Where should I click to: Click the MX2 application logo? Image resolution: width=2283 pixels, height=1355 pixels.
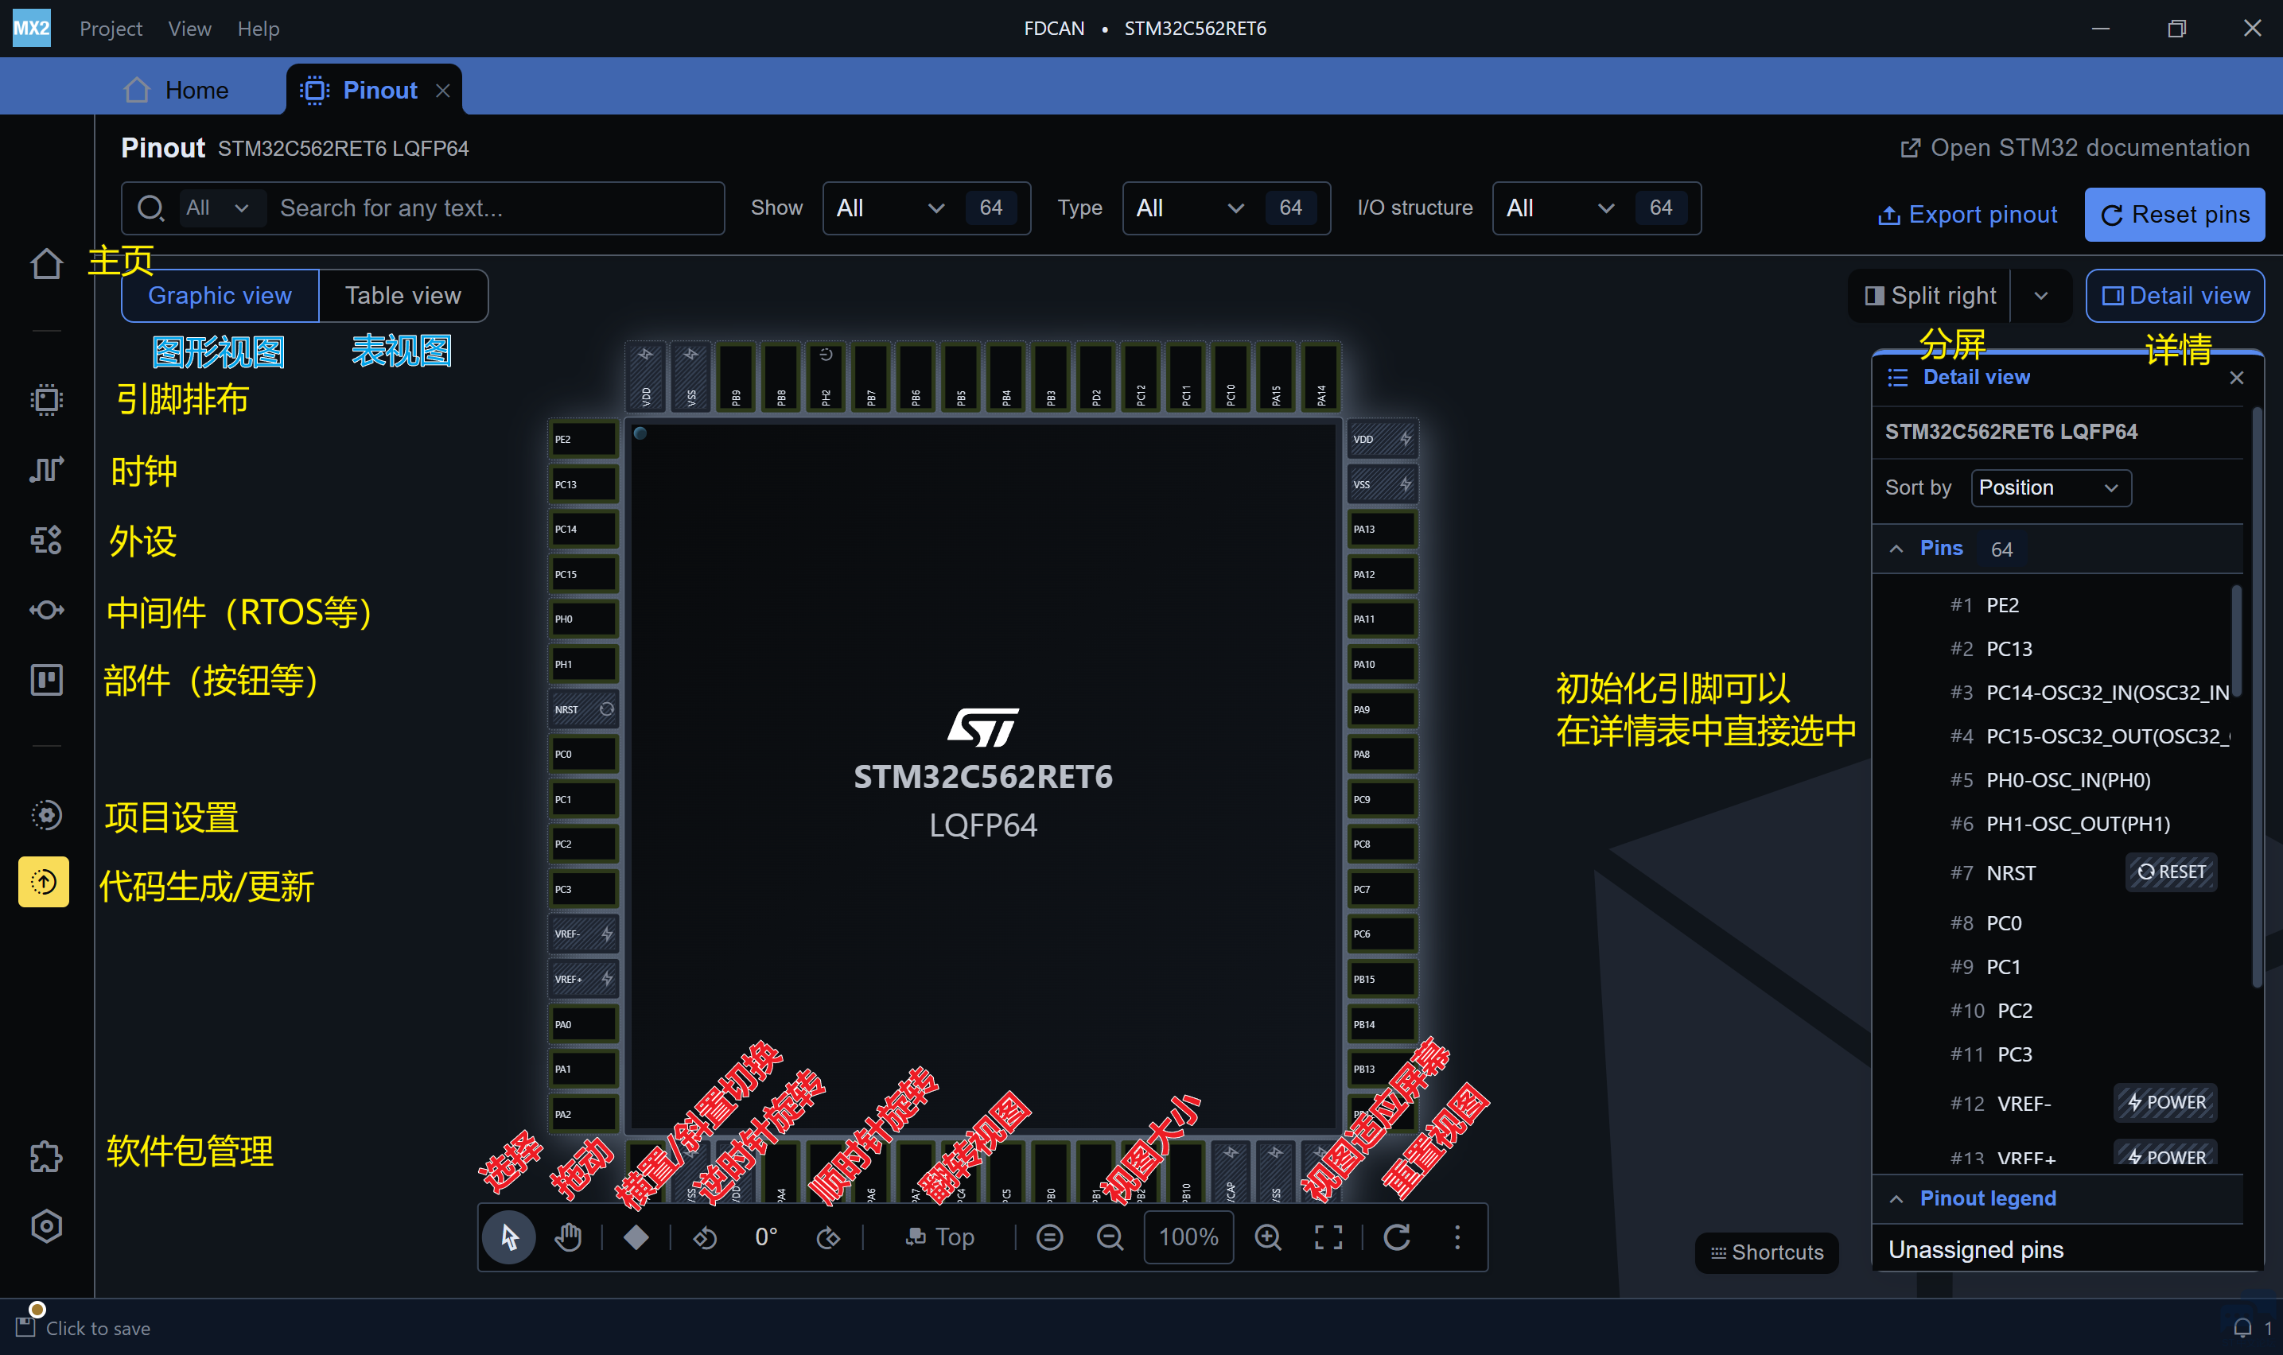(32, 27)
